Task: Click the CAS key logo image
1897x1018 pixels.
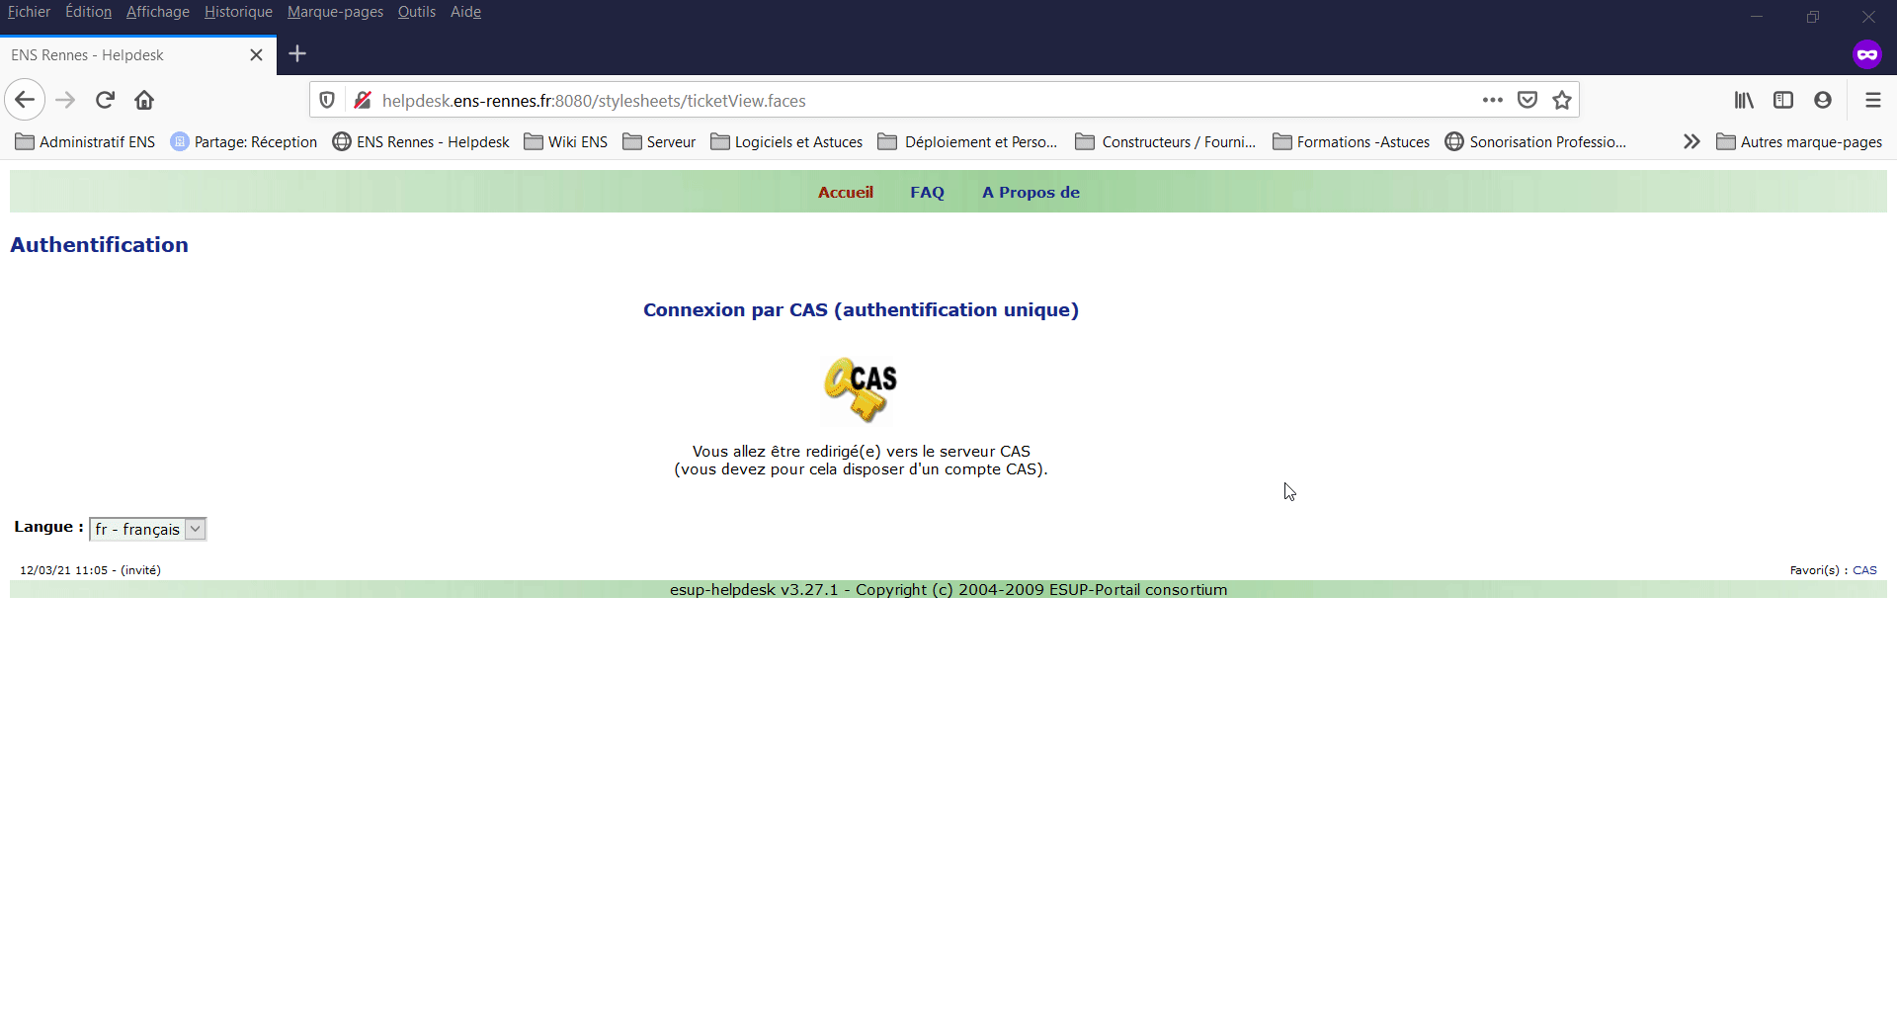Action: pos(861,389)
